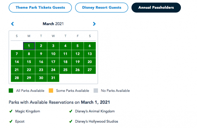Viewport: 197px width, 128px height.
Task: Click Disney's Hollywood Studios checkmark
Action: [71, 122]
